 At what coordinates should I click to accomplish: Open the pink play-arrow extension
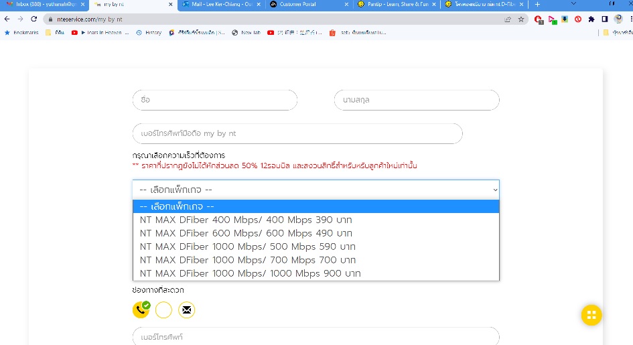pos(552,20)
